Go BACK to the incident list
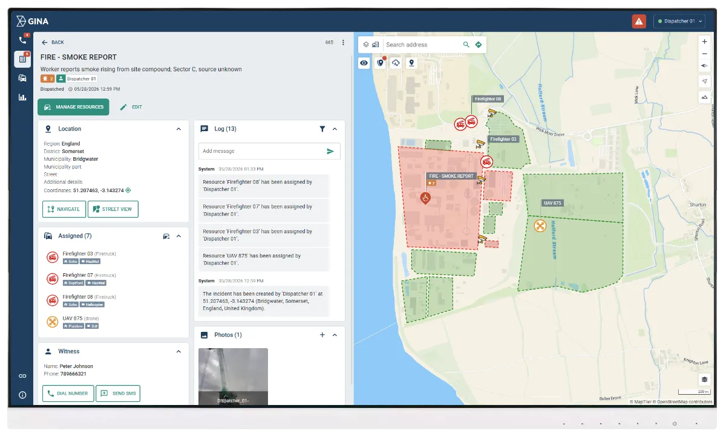This screenshot has height=434, width=726. [53, 42]
